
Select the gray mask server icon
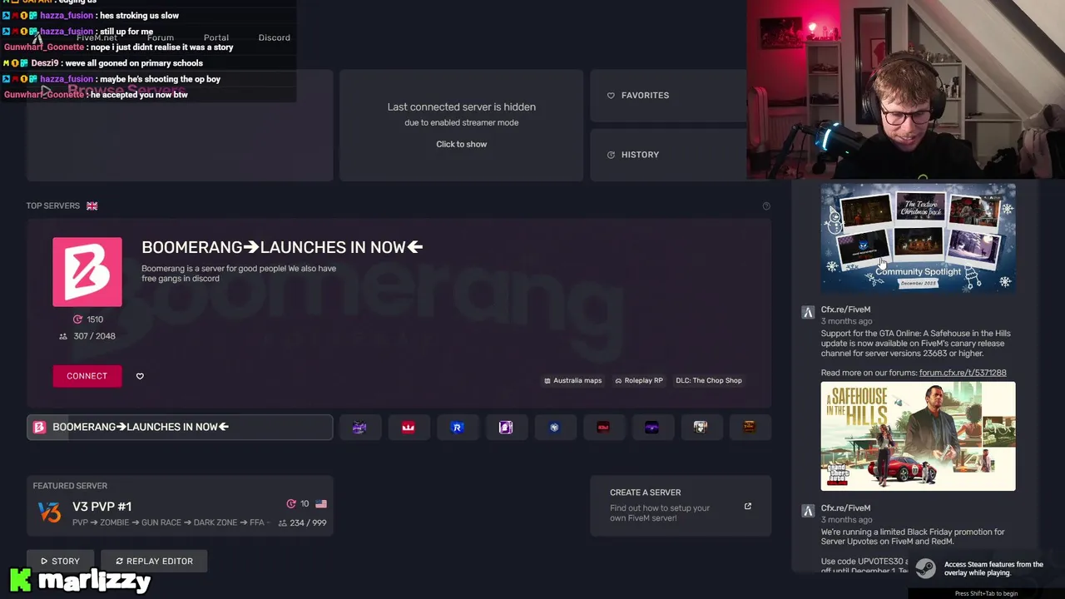click(x=701, y=428)
